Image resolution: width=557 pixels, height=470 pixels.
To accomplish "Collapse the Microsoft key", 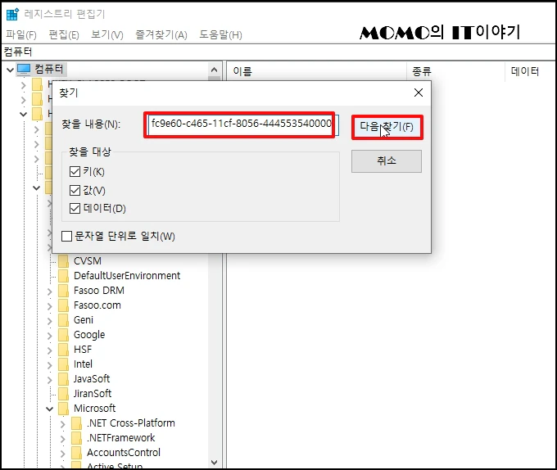I will pos(50,409).
